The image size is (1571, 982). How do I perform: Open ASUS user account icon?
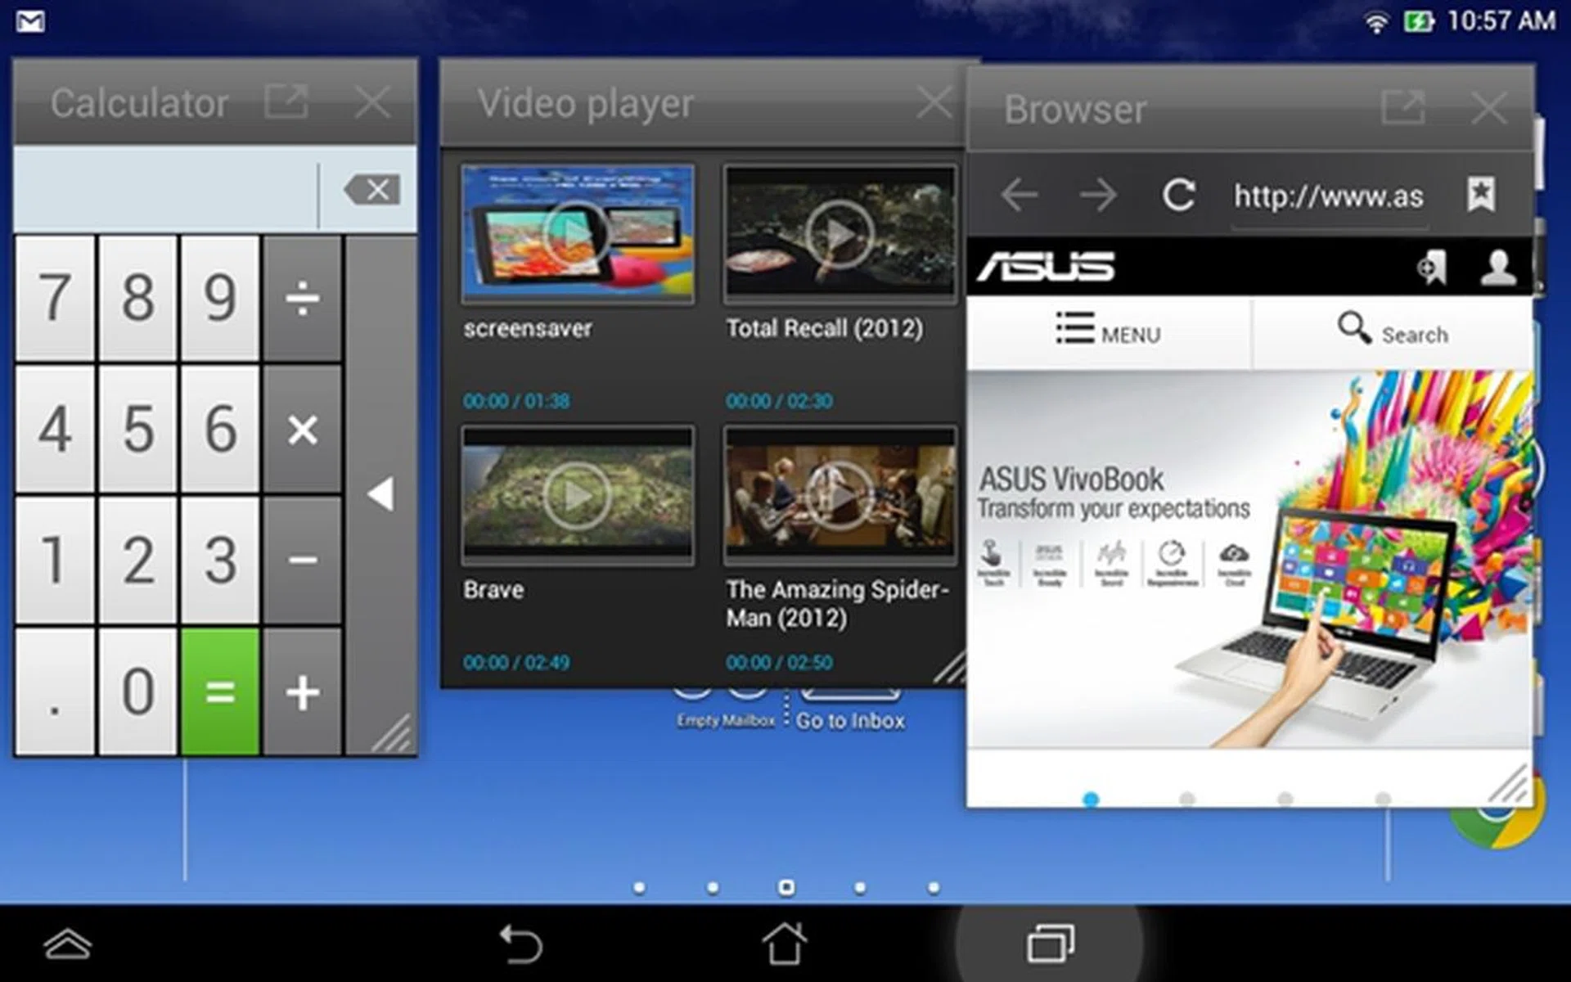pyautogui.click(x=1497, y=268)
